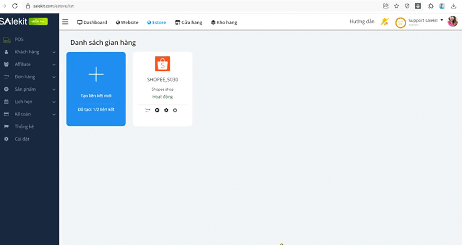Expand the Affiliate submenu chevron
Viewport: 462px width, 245px height.
coord(54,64)
